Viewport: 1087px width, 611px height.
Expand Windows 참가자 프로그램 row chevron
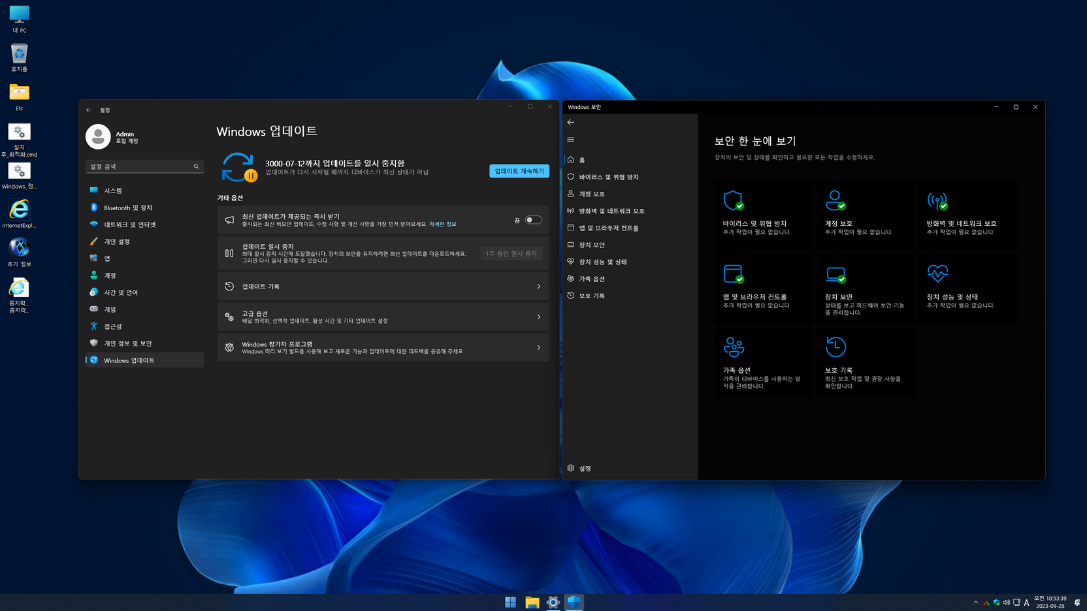tap(539, 348)
